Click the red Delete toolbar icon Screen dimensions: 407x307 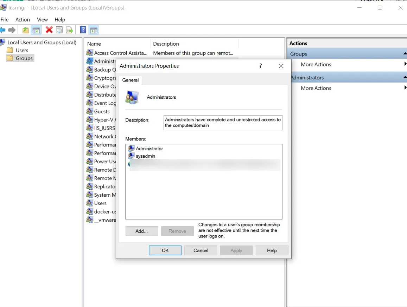click(49, 30)
